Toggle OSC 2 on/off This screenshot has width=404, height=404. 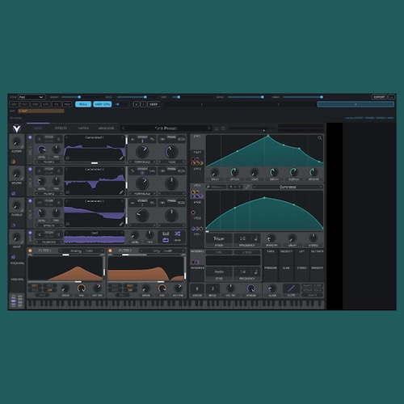pyautogui.click(x=30, y=169)
